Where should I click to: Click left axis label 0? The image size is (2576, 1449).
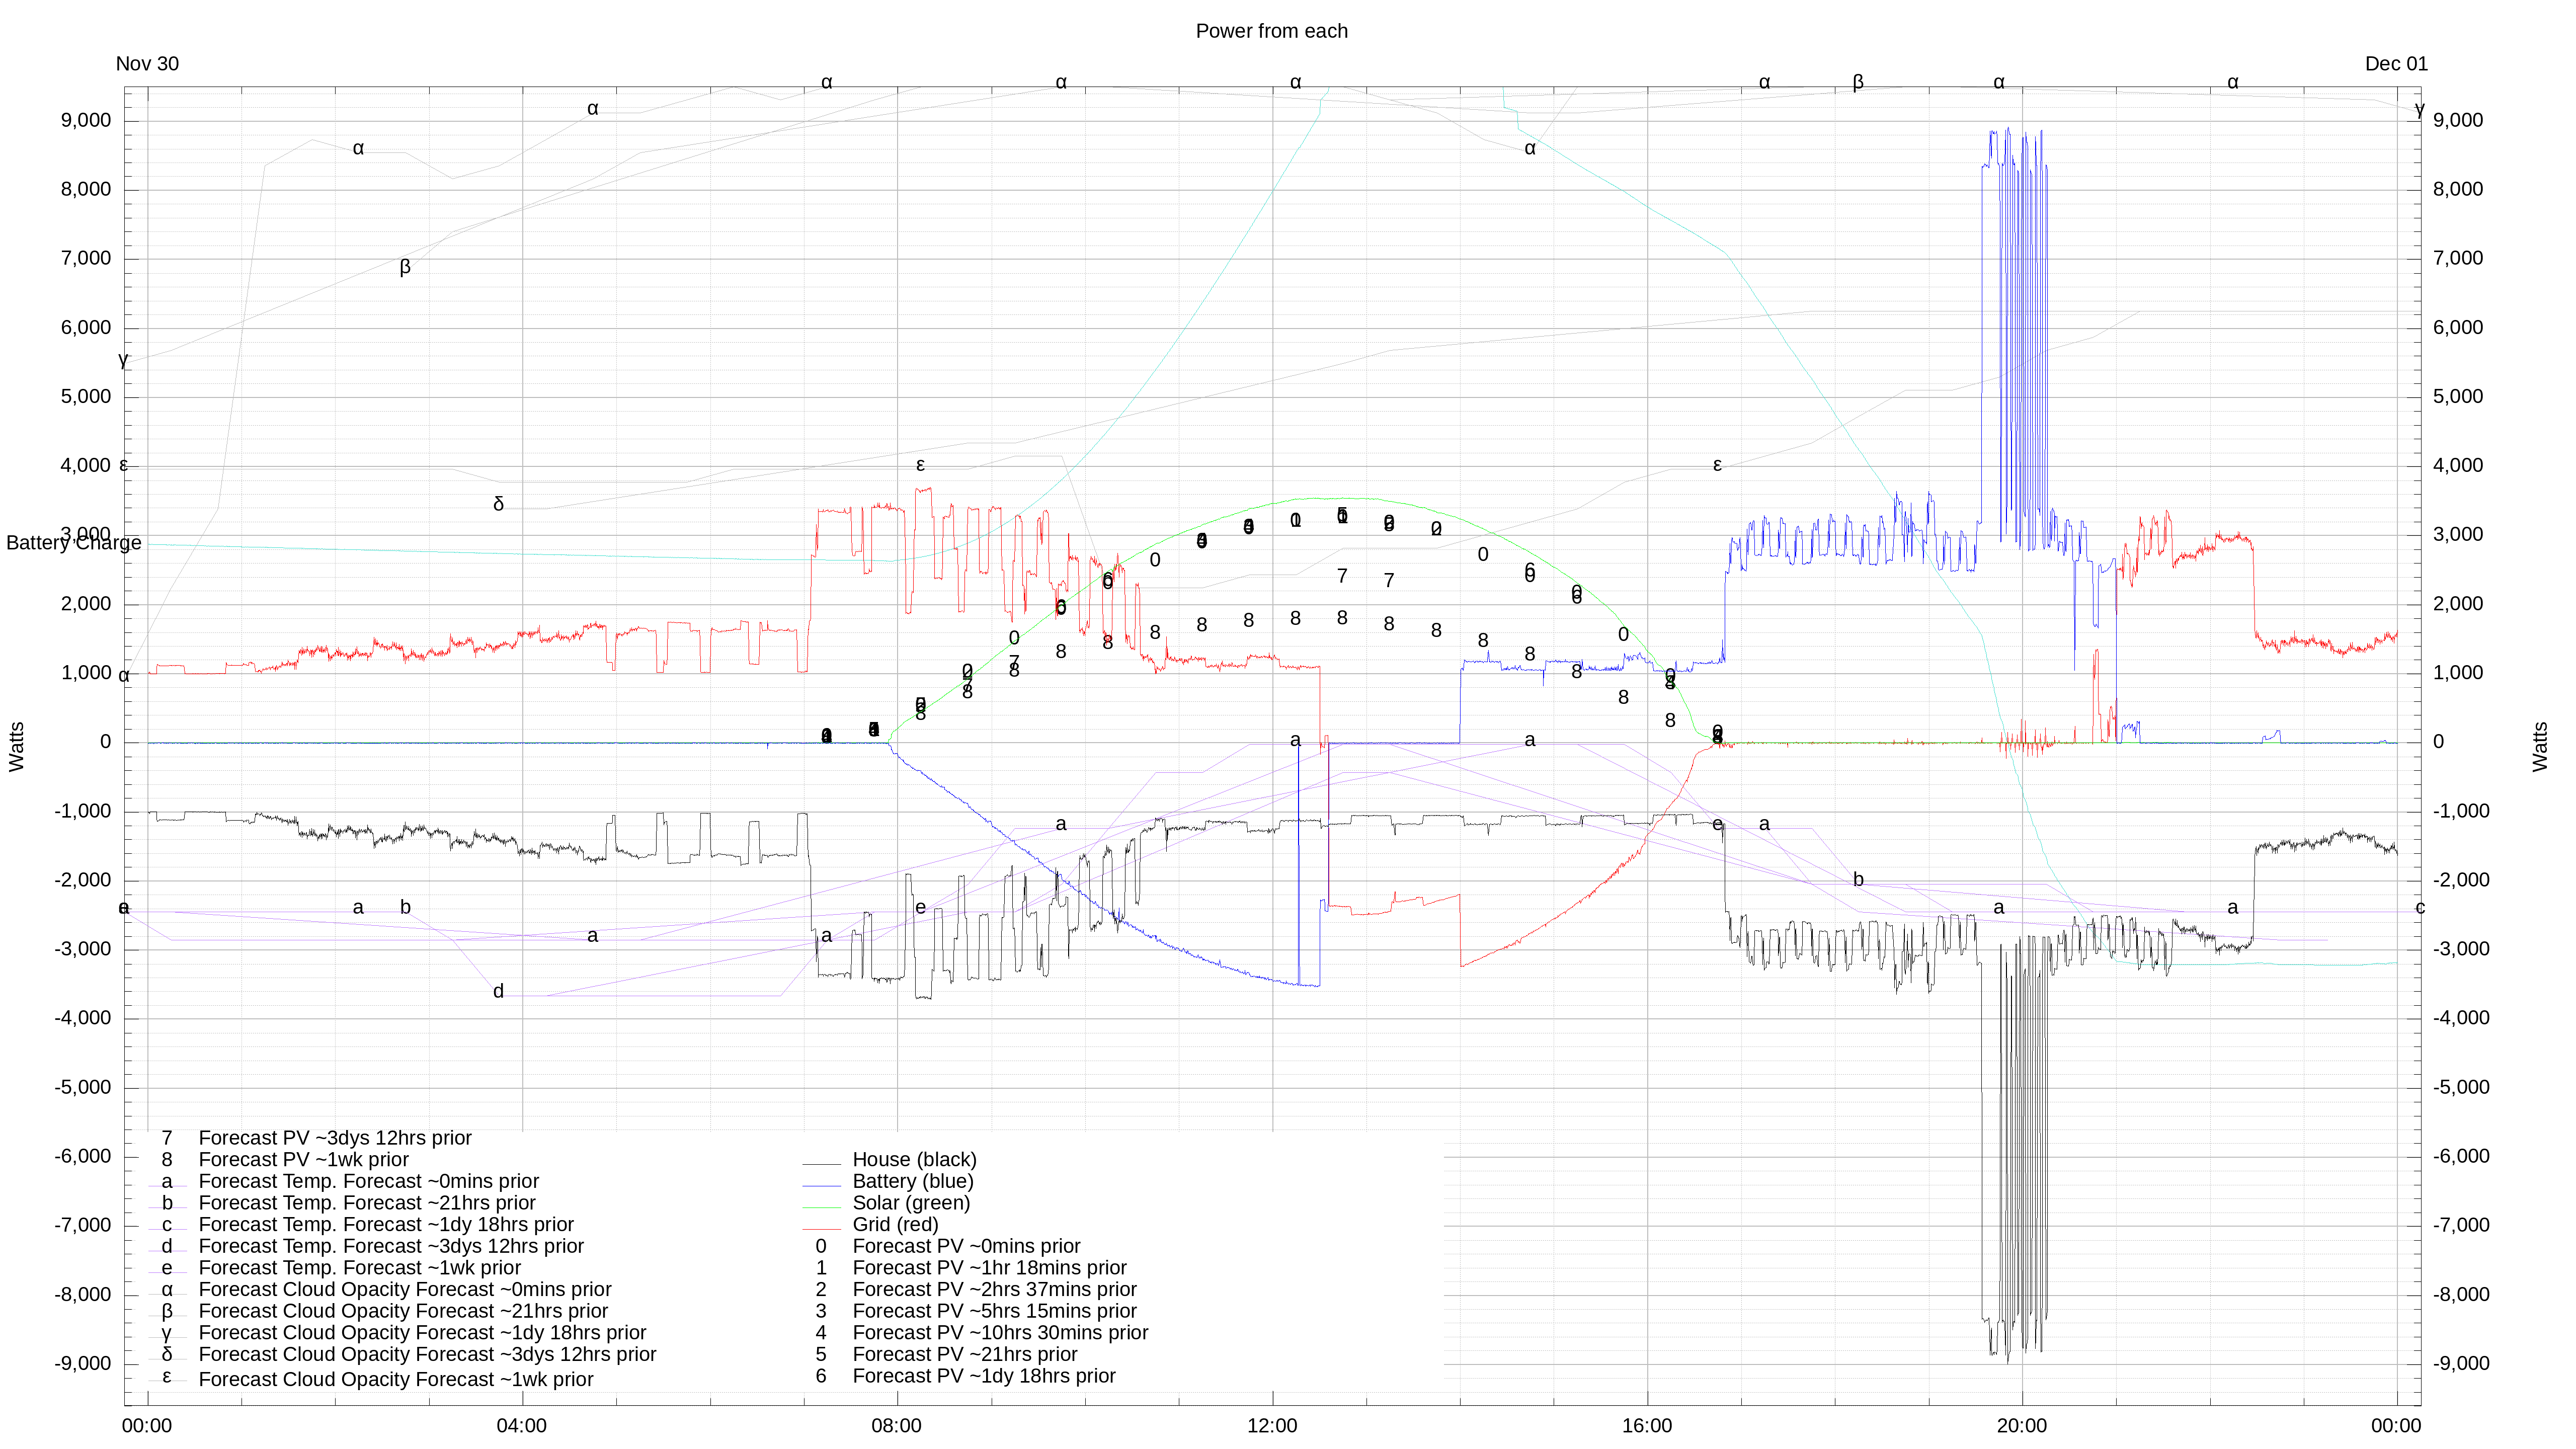pos(105,742)
